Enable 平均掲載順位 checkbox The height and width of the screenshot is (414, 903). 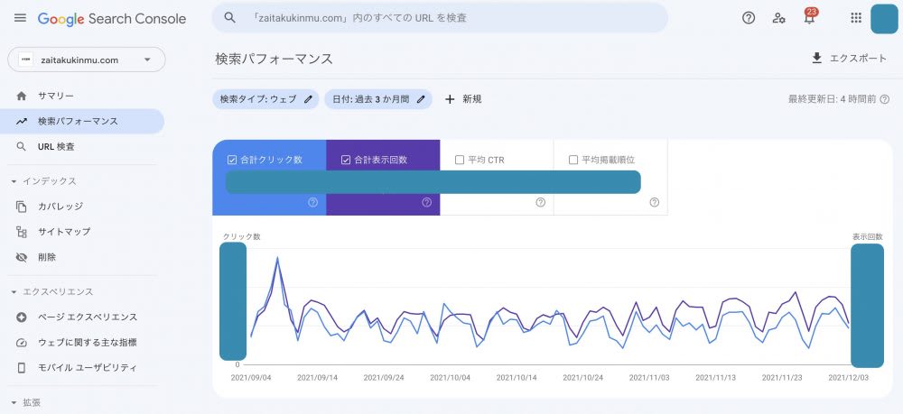click(573, 160)
